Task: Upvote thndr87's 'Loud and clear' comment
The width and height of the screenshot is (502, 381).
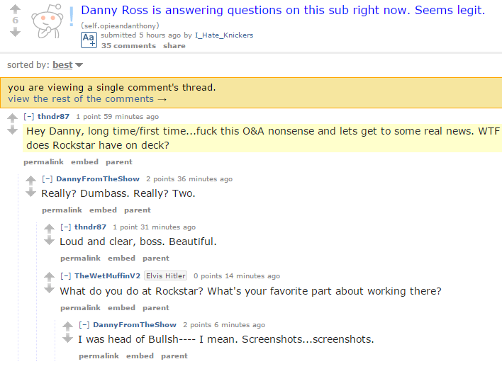Action: click(49, 229)
